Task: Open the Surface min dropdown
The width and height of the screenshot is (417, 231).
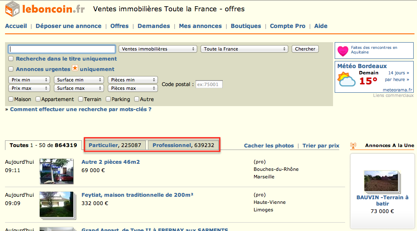Action: pos(79,80)
